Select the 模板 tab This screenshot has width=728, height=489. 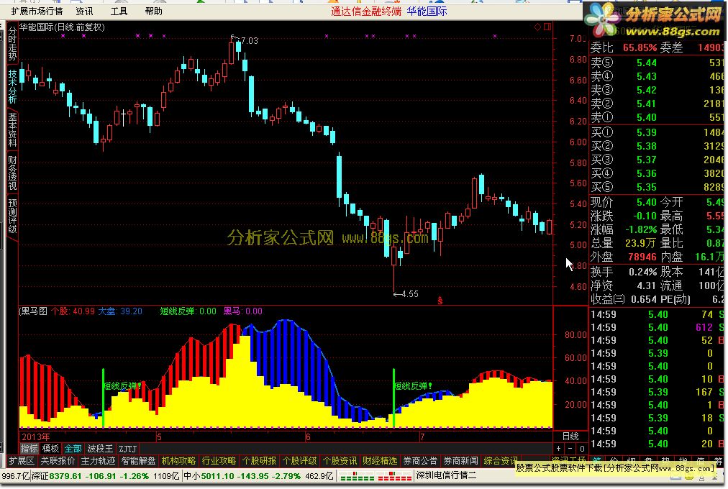pyautogui.click(x=50, y=449)
